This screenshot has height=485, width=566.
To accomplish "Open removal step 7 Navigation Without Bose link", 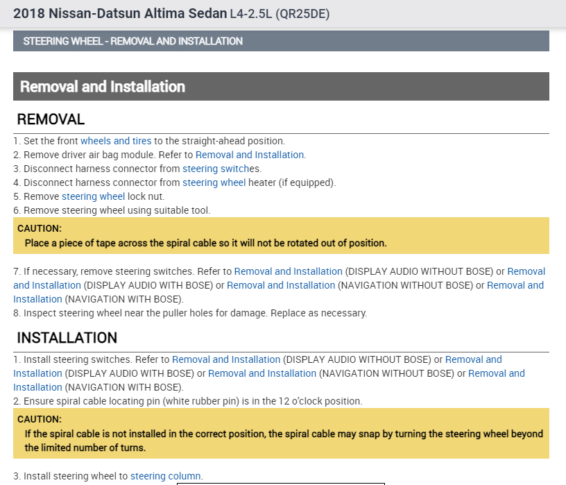I will tap(281, 285).
